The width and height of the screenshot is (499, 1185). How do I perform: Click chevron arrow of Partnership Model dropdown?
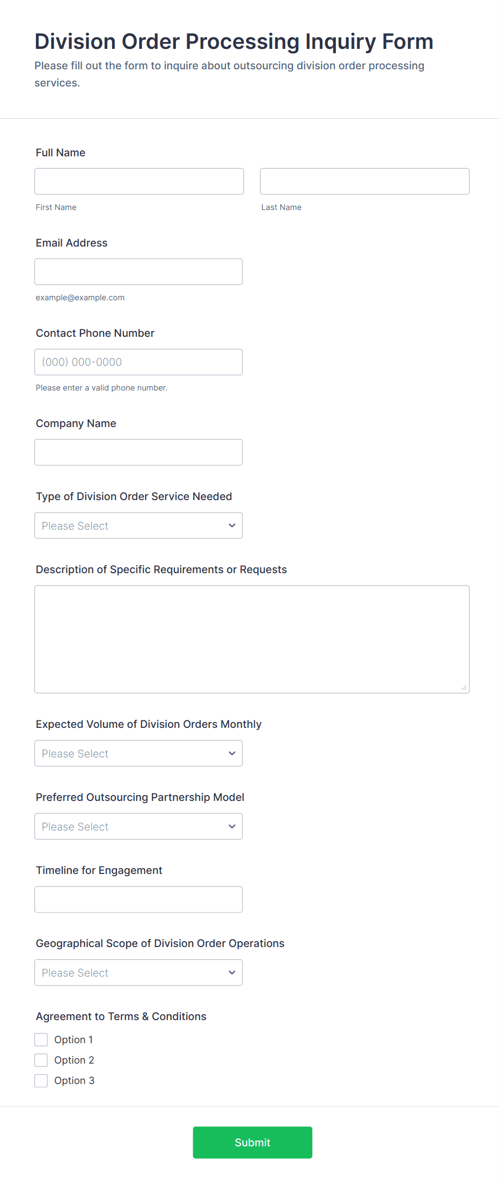coord(232,826)
